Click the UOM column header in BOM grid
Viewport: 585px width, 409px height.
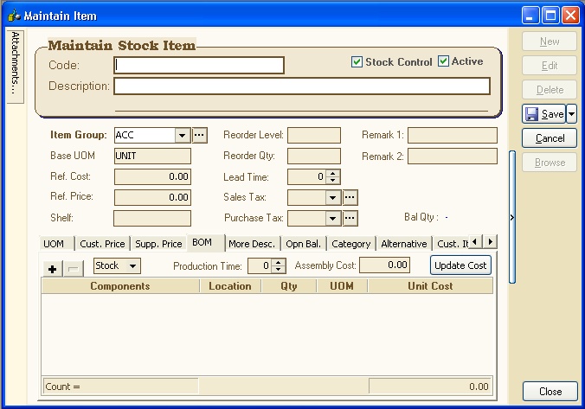(342, 286)
